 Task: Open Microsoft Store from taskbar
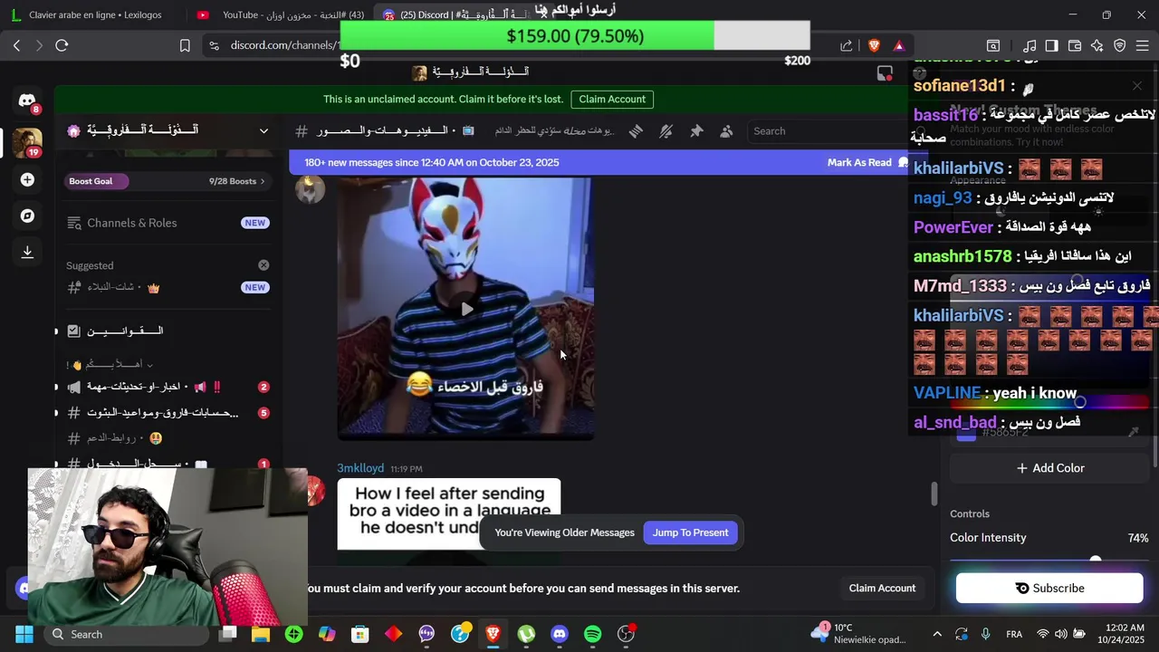tap(360, 634)
